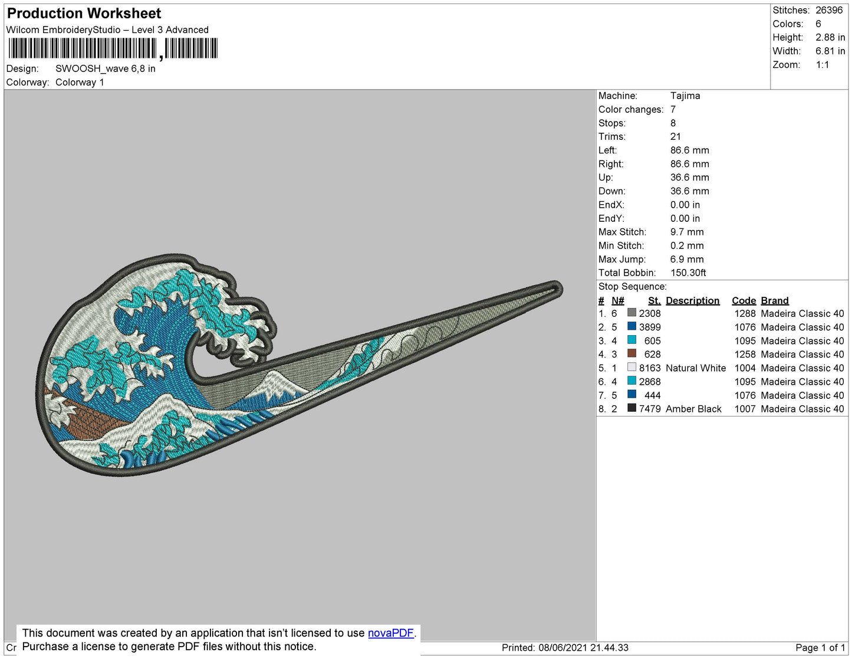The height and width of the screenshot is (659, 852).
Task: Select the Amber Black color swatch
Action: (x=631, y=408)
